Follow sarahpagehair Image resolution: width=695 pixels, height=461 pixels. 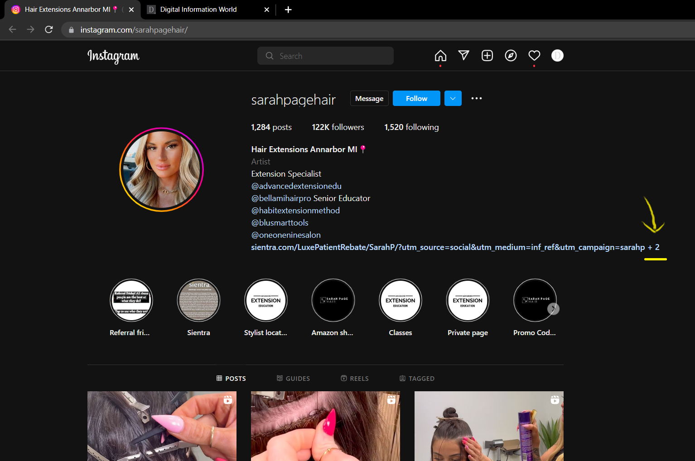pos(416,98)
